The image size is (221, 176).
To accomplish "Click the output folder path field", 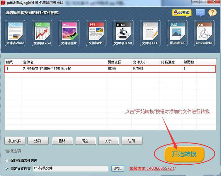I will point(70,168).
